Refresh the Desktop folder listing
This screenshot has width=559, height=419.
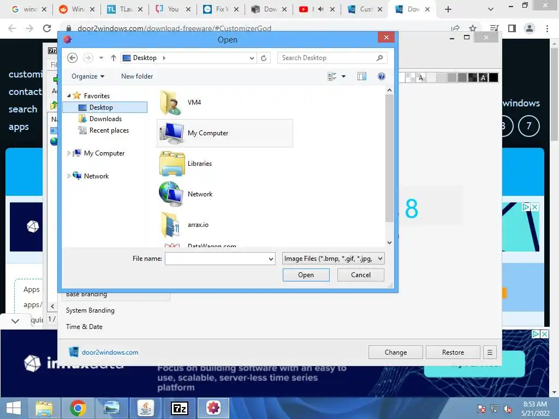click(x=264, y=58)
